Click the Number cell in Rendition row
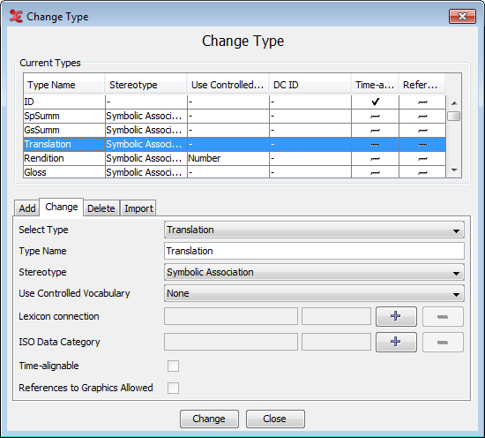Image resolution: width=485 pixels, height=438 pixels. coord(228,158)
